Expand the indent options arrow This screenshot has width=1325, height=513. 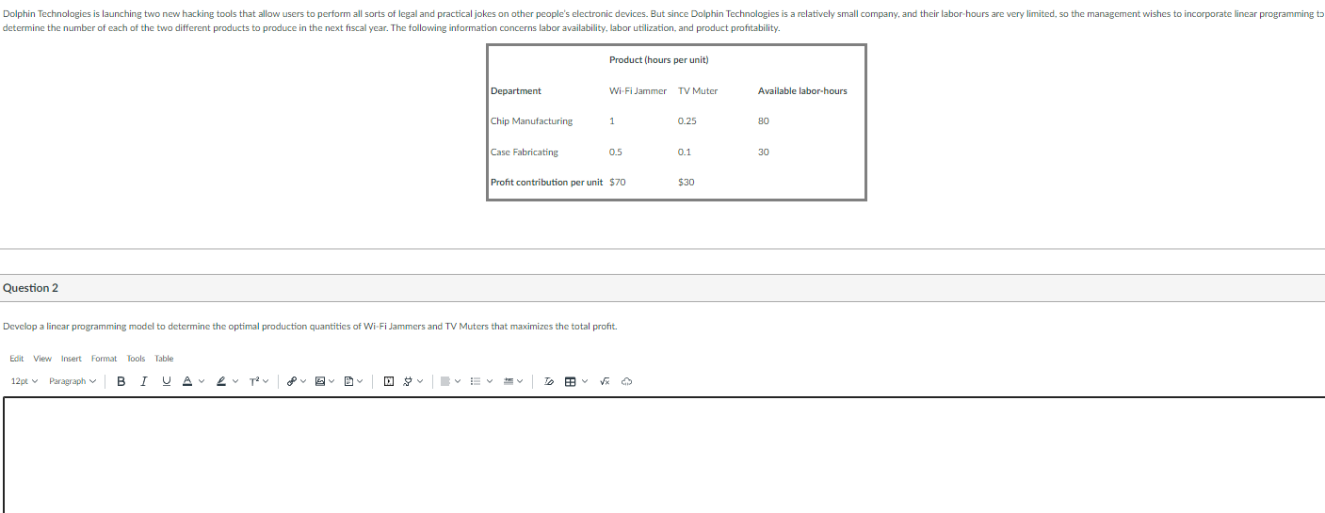pyautogui.click(x=521, y=381)
